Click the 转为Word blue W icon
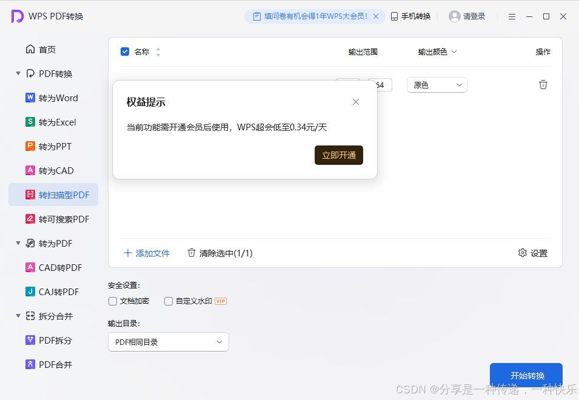This screenshot has height=400, width=579. [30, 98]
